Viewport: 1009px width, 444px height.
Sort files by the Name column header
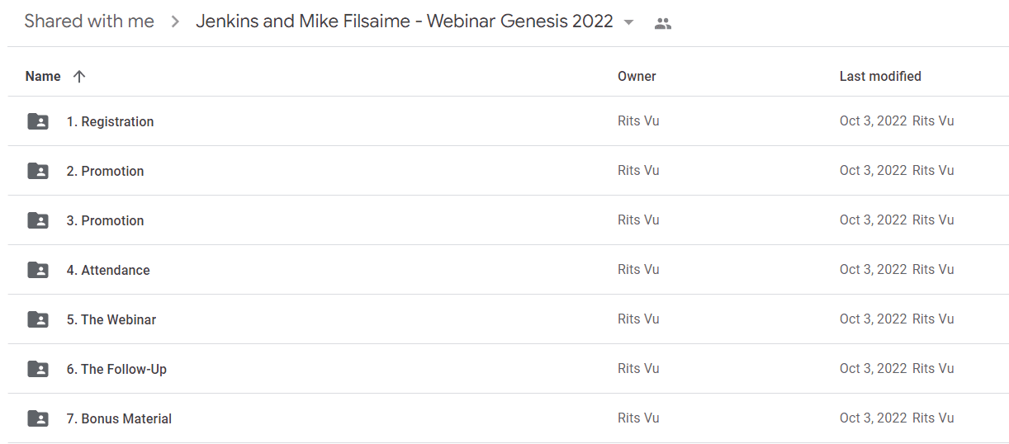click(43, 76)
